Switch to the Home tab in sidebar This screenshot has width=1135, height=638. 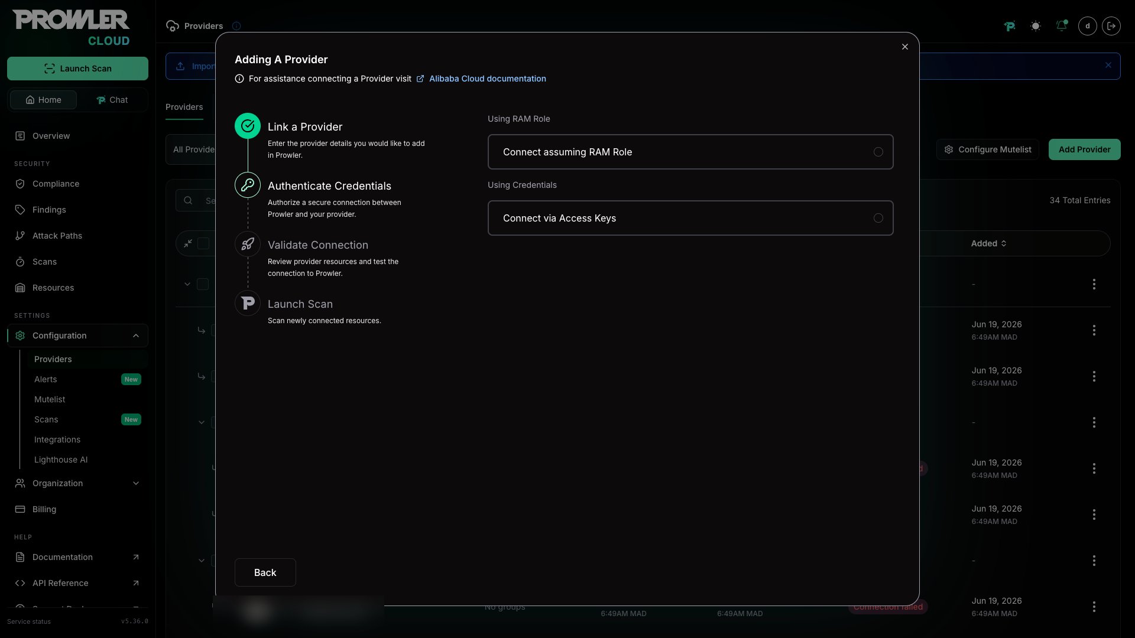coord(43,100)
